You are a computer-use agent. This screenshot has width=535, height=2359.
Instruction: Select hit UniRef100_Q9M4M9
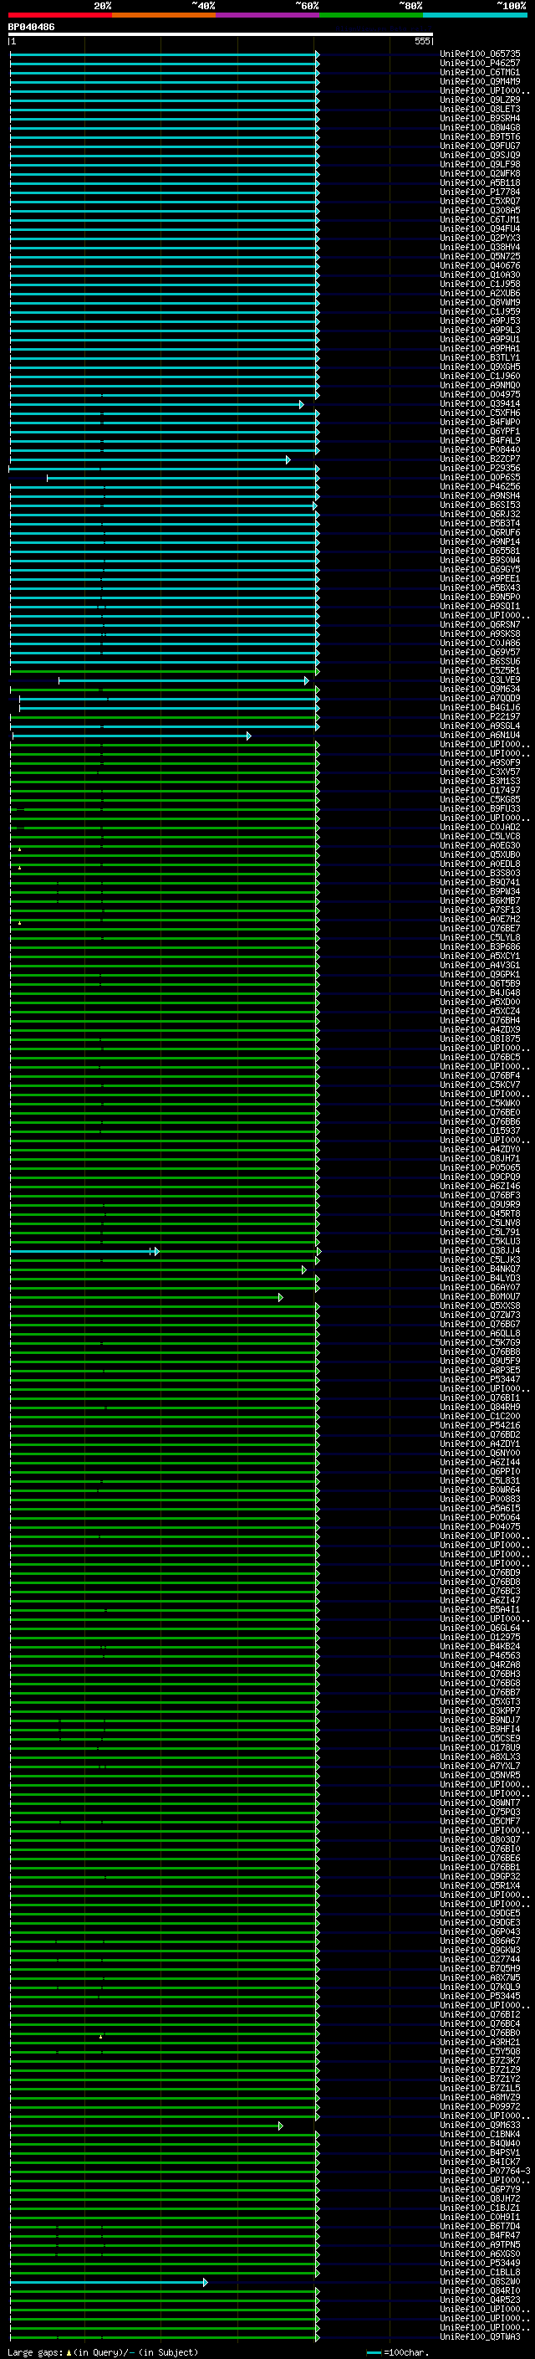pyautogui.click(x=480, y=81)
